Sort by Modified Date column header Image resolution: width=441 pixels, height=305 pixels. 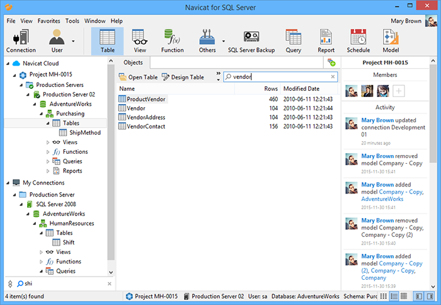tap(309, 89)
